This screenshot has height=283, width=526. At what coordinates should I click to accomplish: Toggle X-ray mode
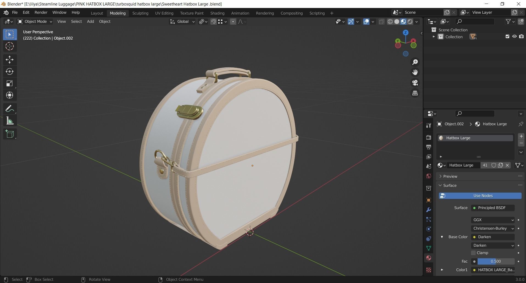tap(381, 21)
